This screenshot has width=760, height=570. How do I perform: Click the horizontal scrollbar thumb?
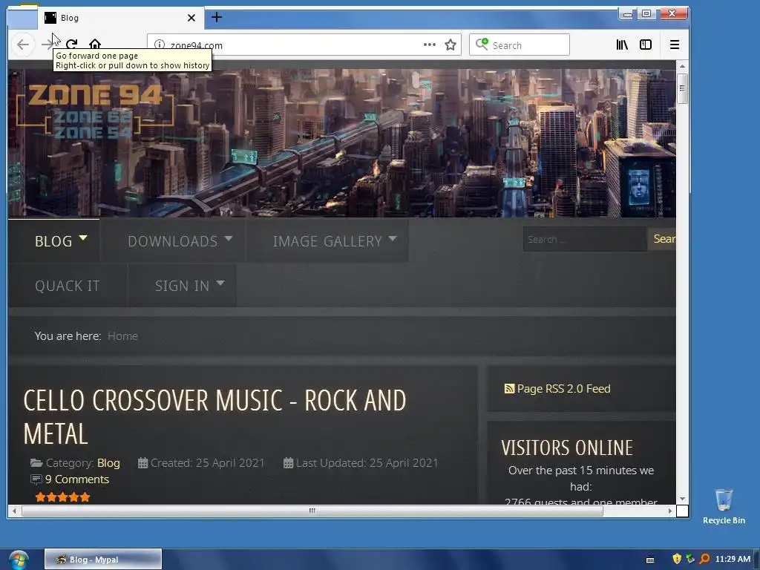[x=312, y=511]
